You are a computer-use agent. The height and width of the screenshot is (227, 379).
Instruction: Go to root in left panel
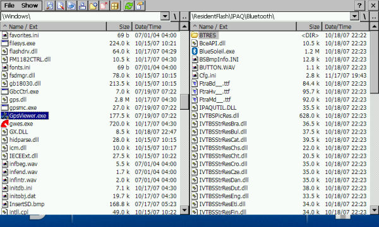pyautogui.click(x=175, y=16)
